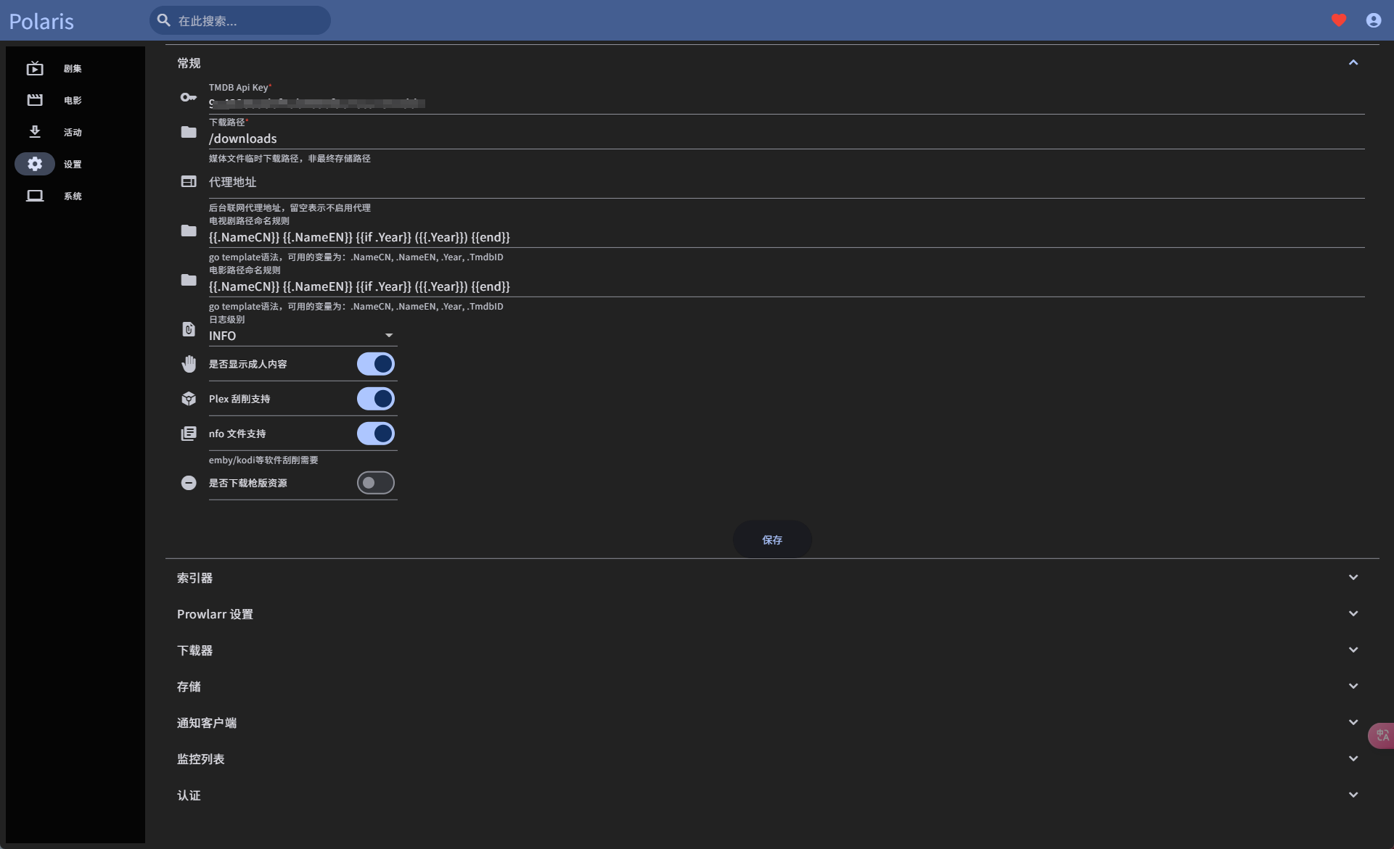Click the 后台联网代理地址 hint text
This screenshot has width=1394, height=849.
(x=290, y=208)
